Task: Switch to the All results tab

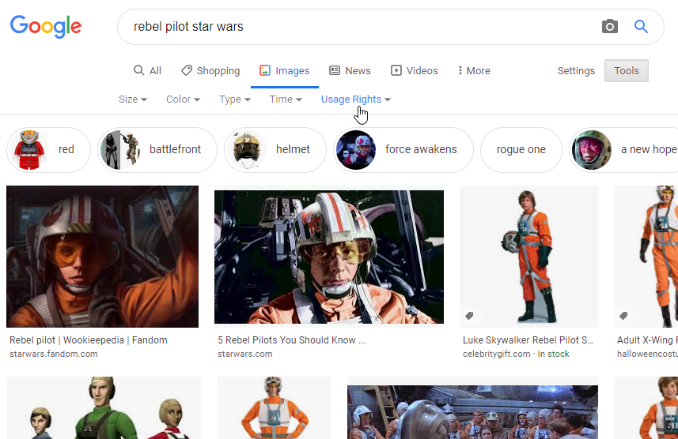Action: click(147, 70)
